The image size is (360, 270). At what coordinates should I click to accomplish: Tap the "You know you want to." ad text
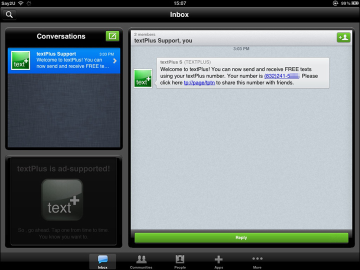[x=63, y=236]
